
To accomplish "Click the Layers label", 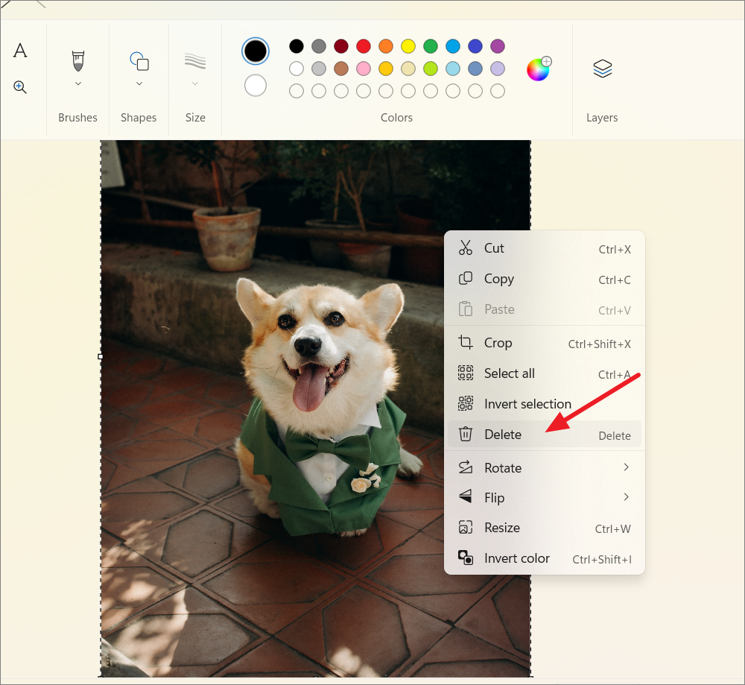I will click(x=602, y=118).
